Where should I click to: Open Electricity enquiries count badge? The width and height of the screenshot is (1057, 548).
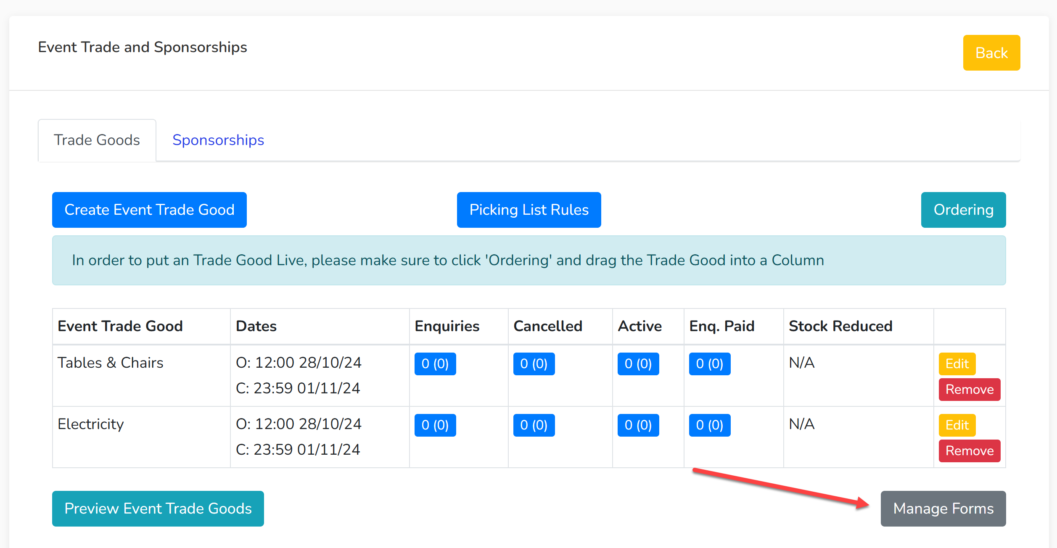(x=435, y=425)
